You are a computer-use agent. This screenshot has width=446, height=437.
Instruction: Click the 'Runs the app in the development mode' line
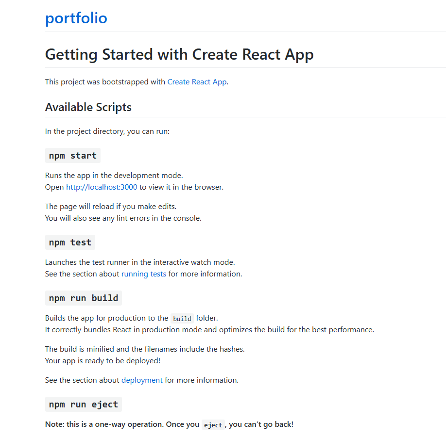tap(114, 176)
